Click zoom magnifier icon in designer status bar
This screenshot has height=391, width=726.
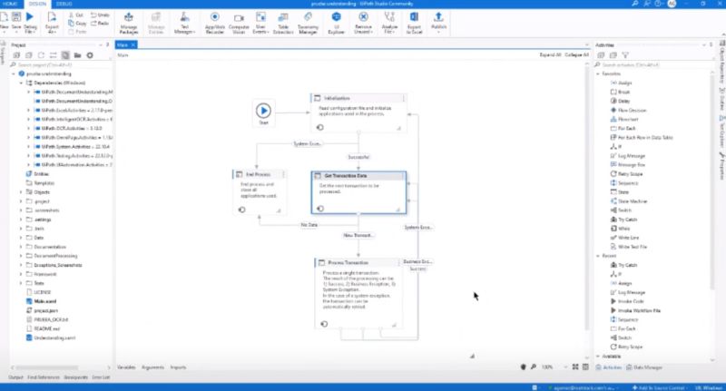[x=534, y=367]
